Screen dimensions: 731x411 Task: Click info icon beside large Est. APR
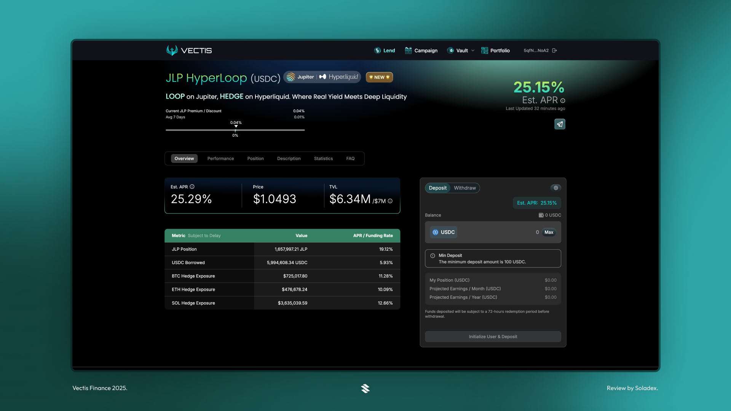(563, 101)
